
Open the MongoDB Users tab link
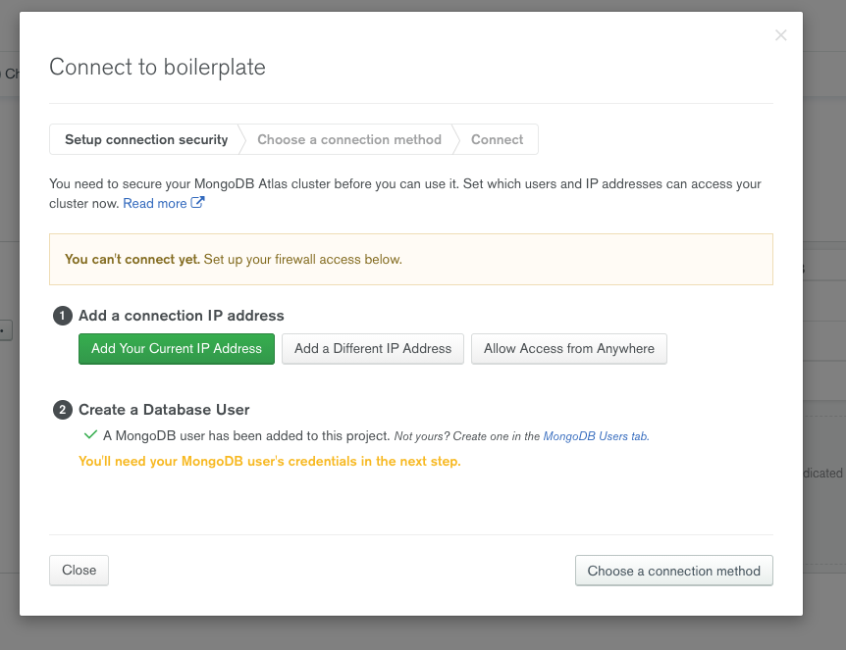click(596, 436)
